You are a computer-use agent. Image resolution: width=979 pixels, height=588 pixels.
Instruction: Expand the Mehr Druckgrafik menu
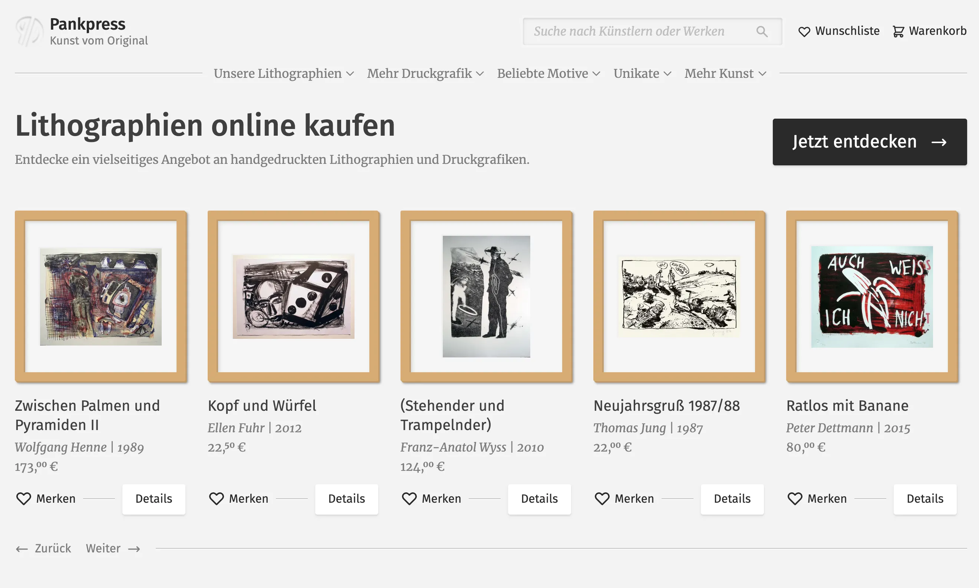coord(425,73)
